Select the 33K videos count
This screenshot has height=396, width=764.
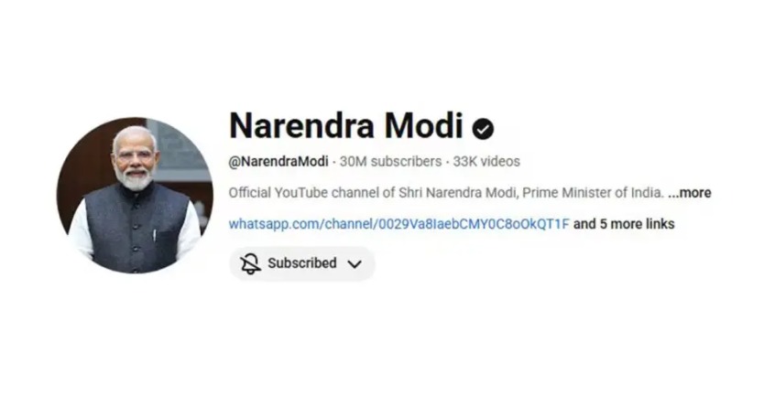[x=486, y=162]
